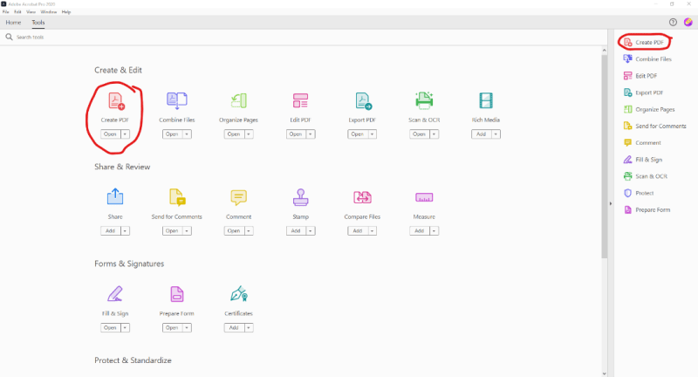Select the Scan & OCR tool icon

click(424, 100)
